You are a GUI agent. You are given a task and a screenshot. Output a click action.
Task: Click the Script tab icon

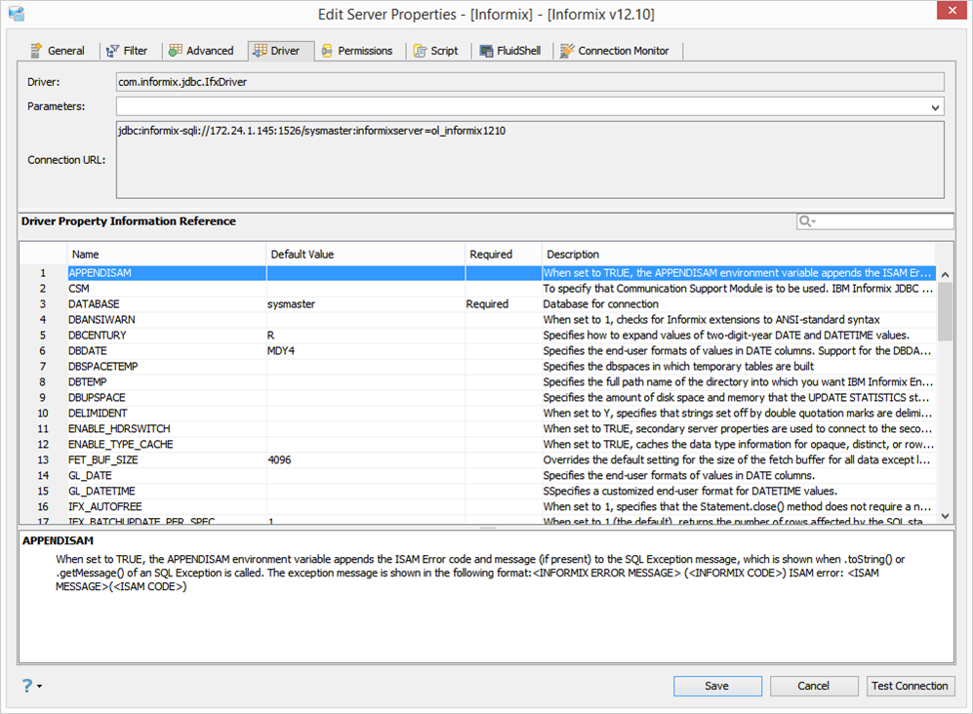coord(420,51)
